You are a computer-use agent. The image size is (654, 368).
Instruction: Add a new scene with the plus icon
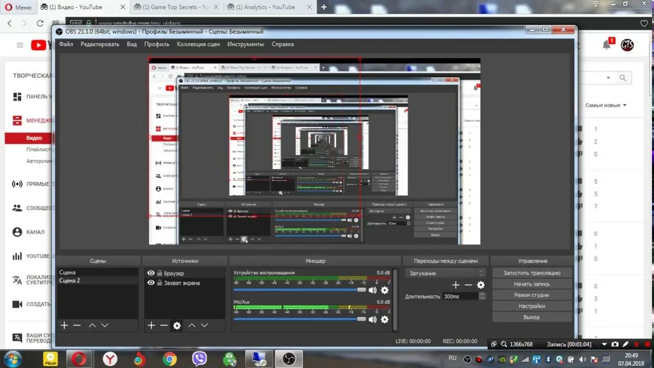click(x=64, y=326)
